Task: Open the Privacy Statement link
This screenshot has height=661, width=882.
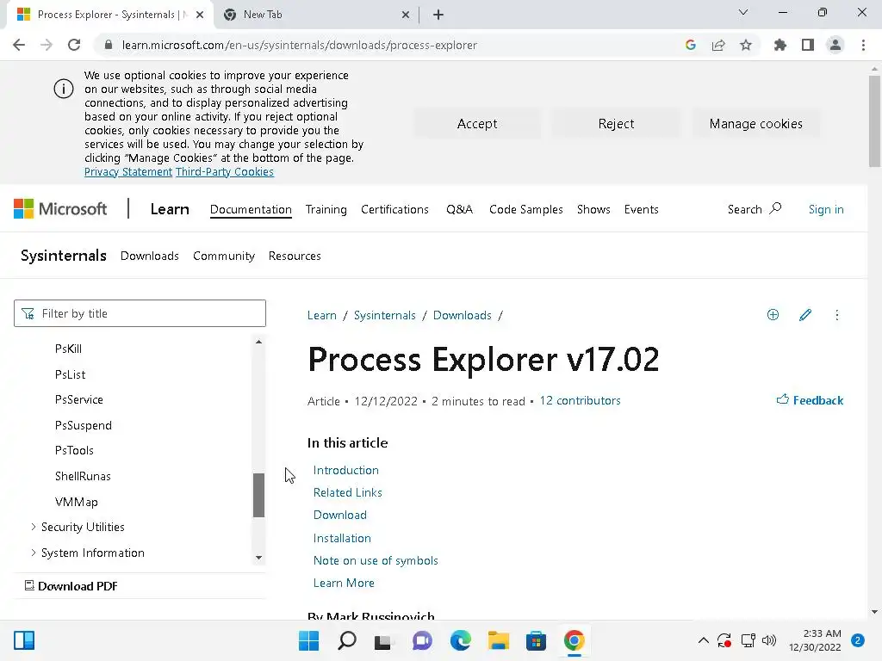Action: pyautogui.click(x=128, y=171)
